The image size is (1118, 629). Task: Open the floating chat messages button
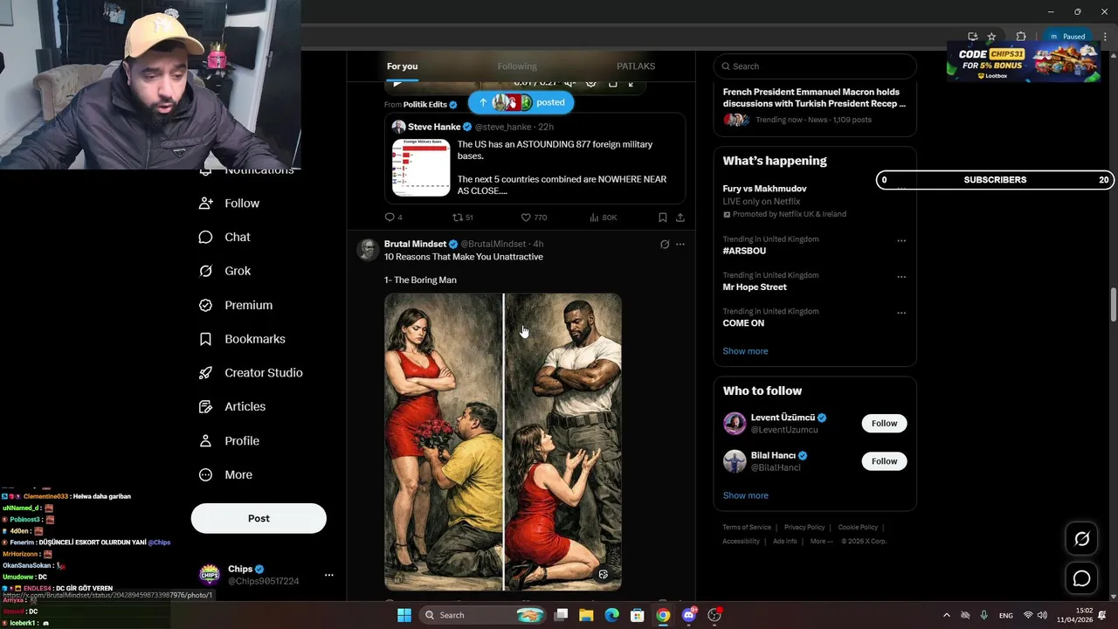(x=1081, y=578)
